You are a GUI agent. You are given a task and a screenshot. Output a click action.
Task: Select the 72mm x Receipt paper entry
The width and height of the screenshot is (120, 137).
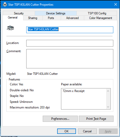(74, 91)
